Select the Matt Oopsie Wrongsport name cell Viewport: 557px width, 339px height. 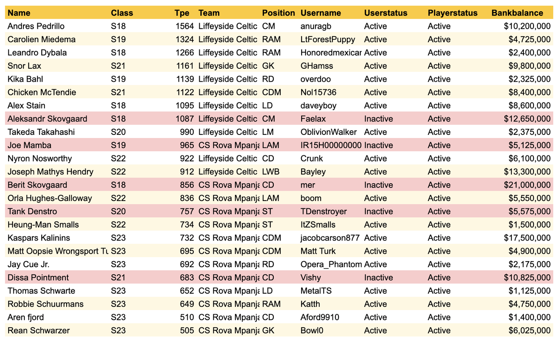[58, 251]
